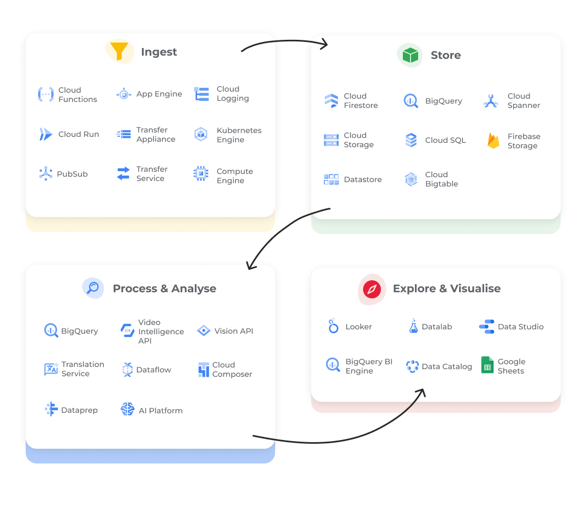
Task: Select the Looker icon
Action: (333, 326)
